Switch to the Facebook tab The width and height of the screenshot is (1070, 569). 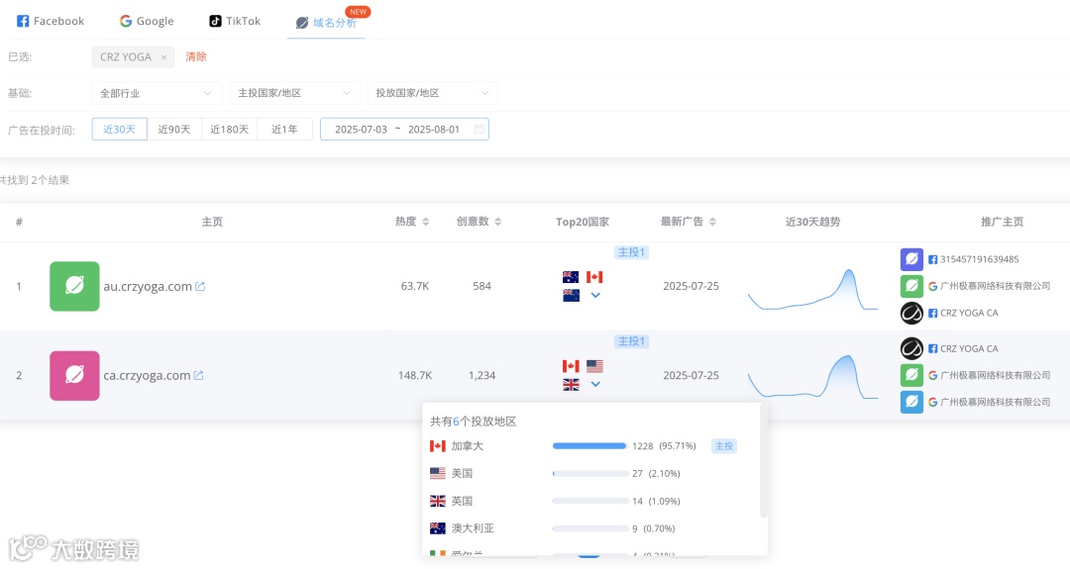(50, 21)
